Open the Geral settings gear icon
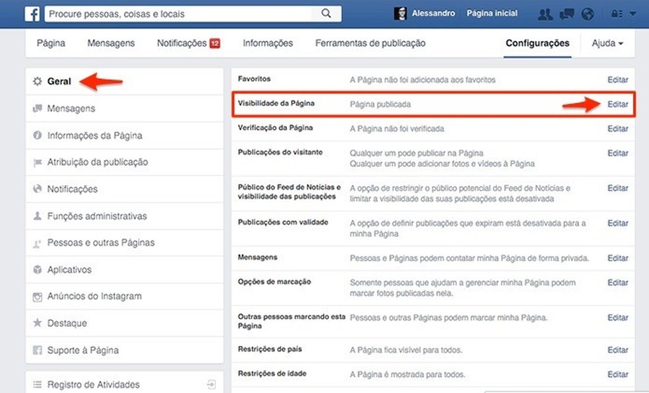649x393 pixels. point(38,81)
